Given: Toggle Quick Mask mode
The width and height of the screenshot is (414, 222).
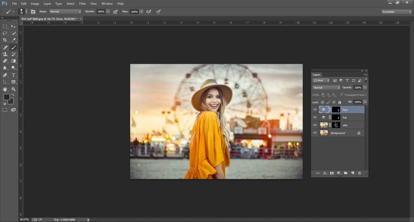Looking at the screenshot, I should pyautogui.click(x=5, y=110).
